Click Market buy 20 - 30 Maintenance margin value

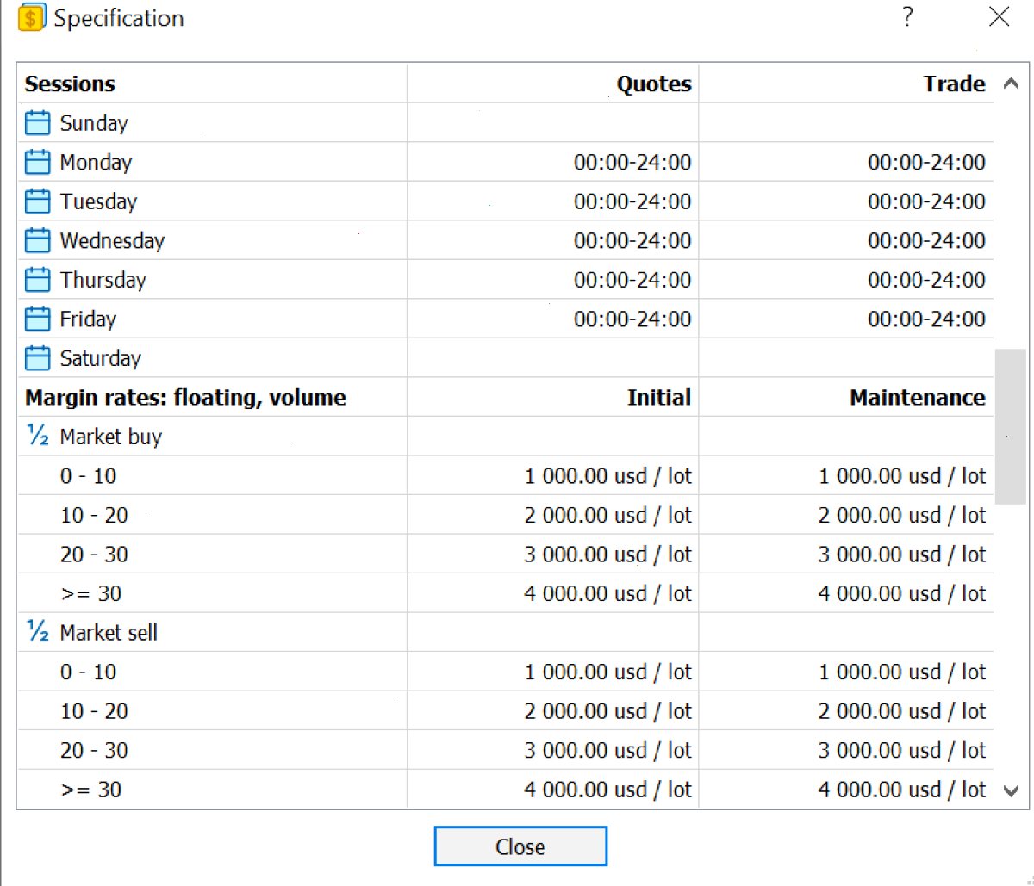(x=902, y=554)
